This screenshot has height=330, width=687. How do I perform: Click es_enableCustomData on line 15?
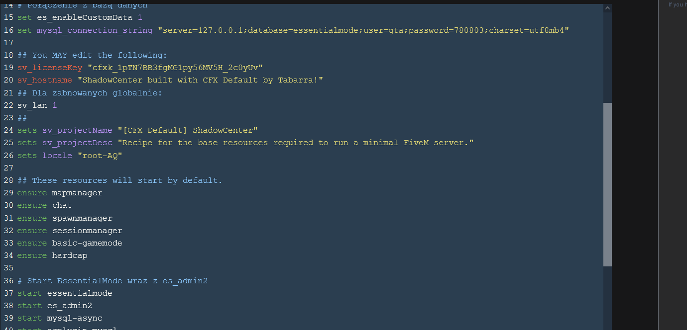[x=84, y=17]
